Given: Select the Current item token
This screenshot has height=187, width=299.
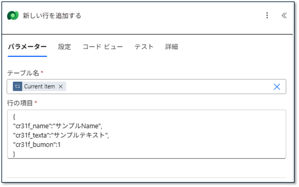Looking at the screenshot, I should click(39, 86).
